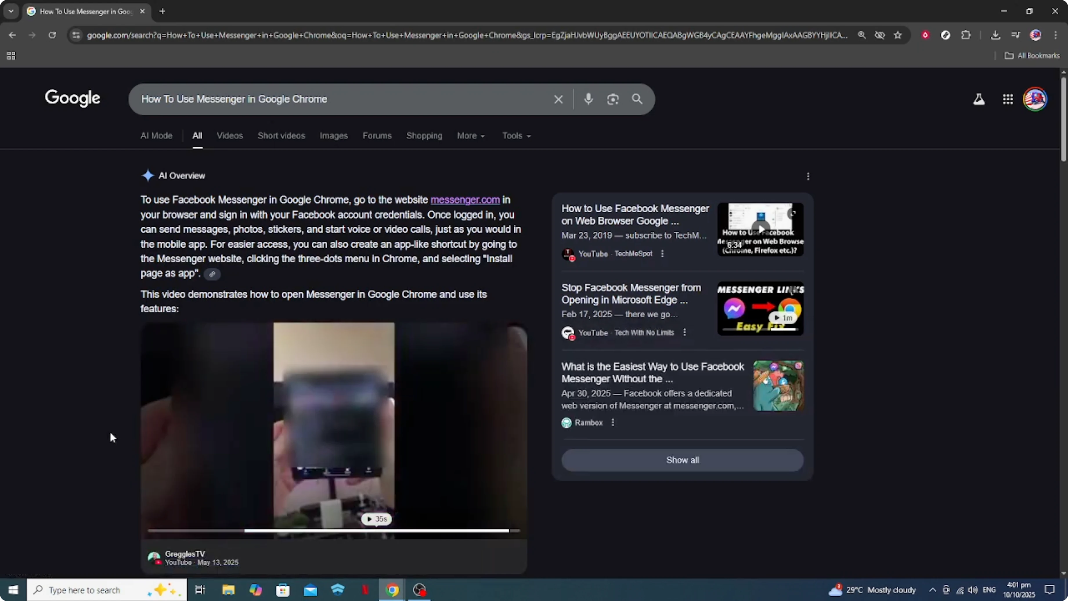Image resolution: width=1068 pixels, height=601 pixels.
Task: Open Microsoft Copilot from the taskbar
Action: click(256, 589)
